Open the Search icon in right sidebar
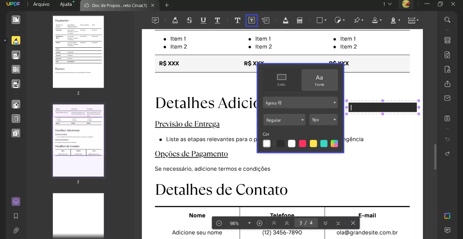The height and width of the screenshot is (239, 463). 447,20
